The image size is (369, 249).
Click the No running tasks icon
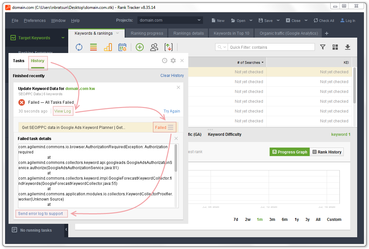point(14,230)
